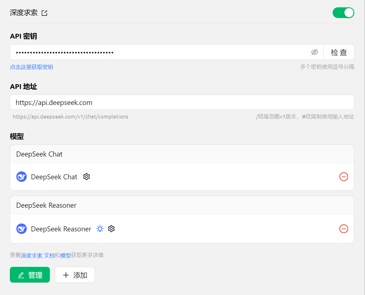Click the 添加 add model button
Viewport: 365px width, 295px height.
75,275
